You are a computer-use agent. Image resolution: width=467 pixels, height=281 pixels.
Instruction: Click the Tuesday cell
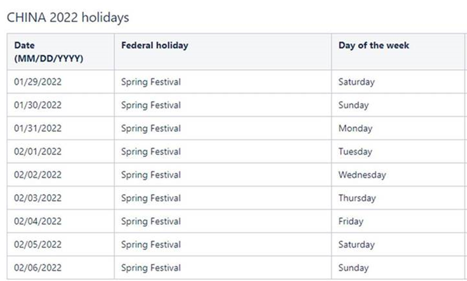click(x=356, y=152)
